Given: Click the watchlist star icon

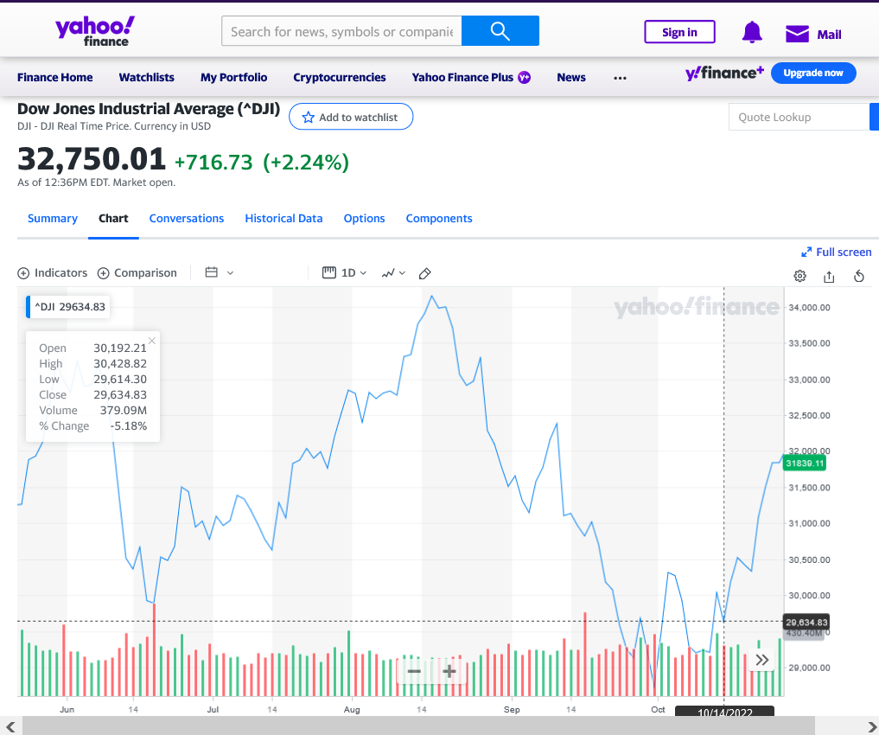Looking at the screenshot, I should [309, 118].
